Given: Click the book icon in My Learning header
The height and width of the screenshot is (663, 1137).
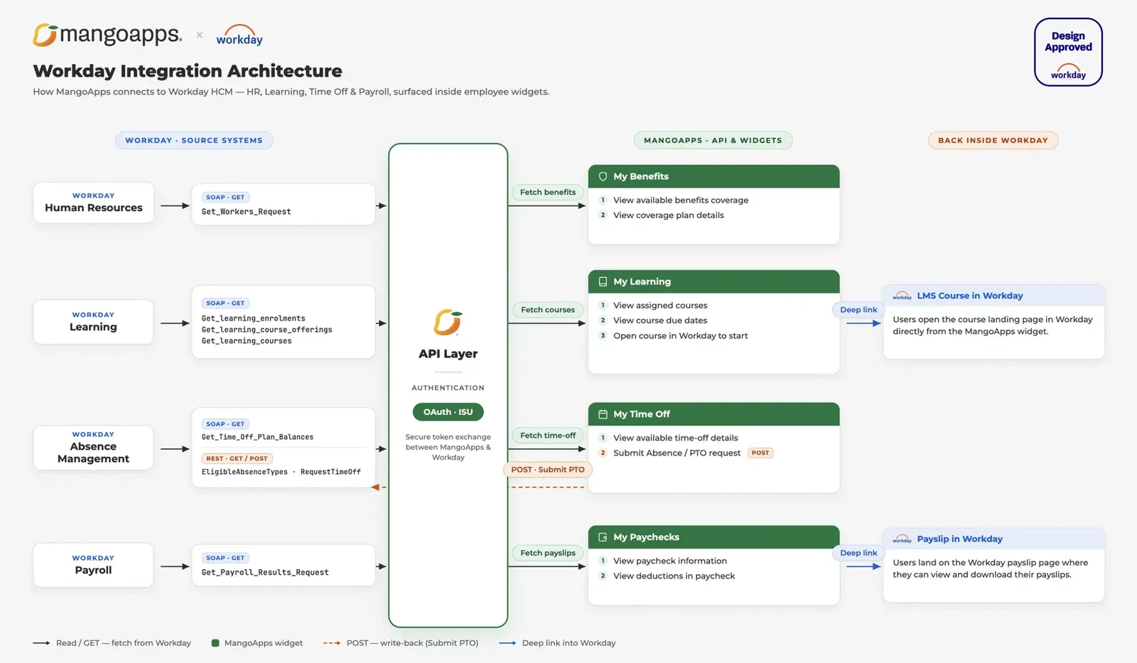Looking at the screenshot, I should pyautogui.click(x=603, y=281).
